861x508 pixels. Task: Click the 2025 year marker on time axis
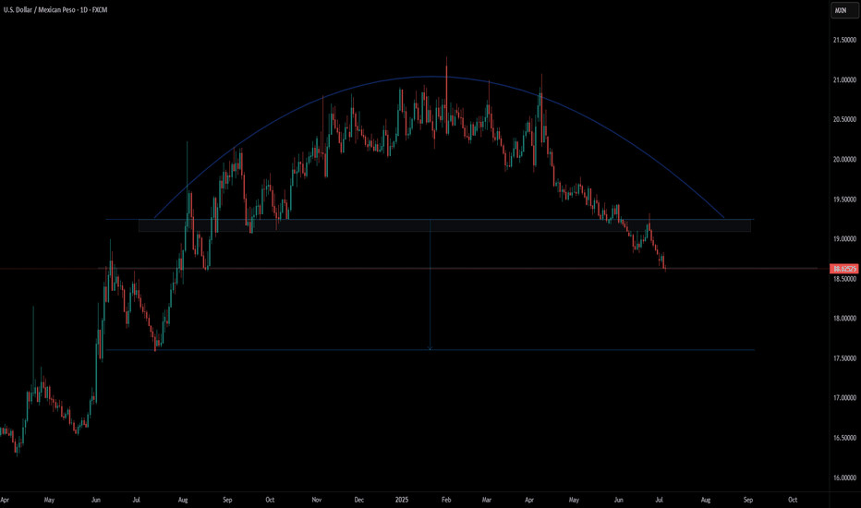click(x=401, y=499)
